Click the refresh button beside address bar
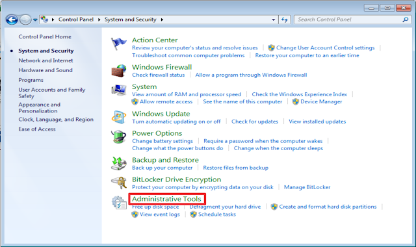 [x=285, y=19]
